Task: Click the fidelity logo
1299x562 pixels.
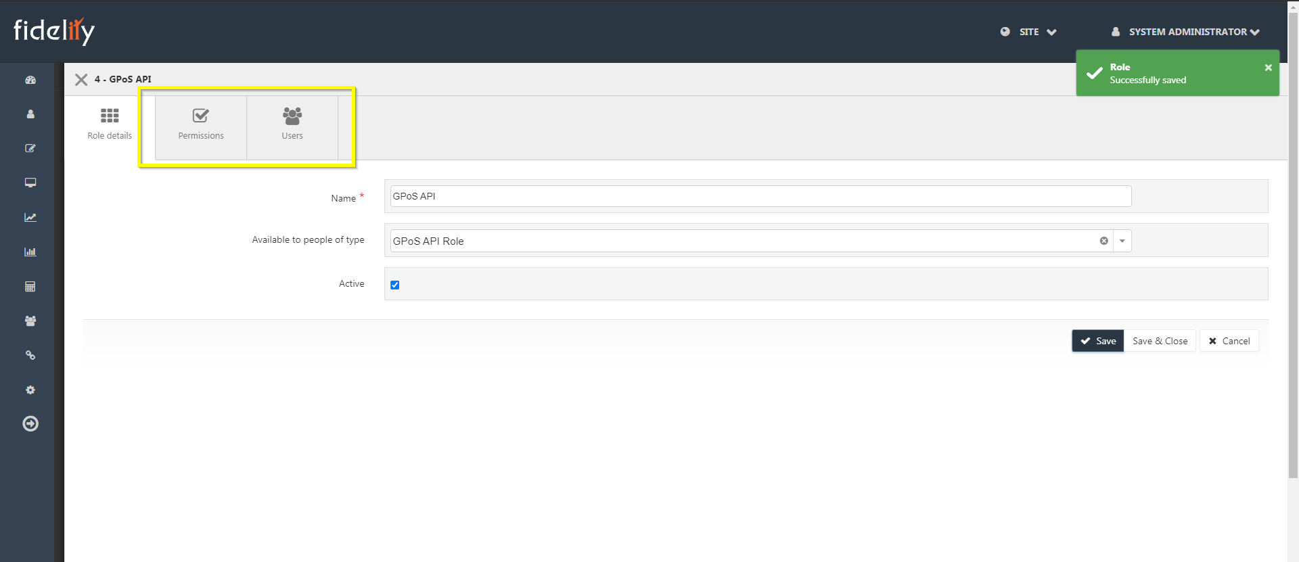Action: coord(54,31)
